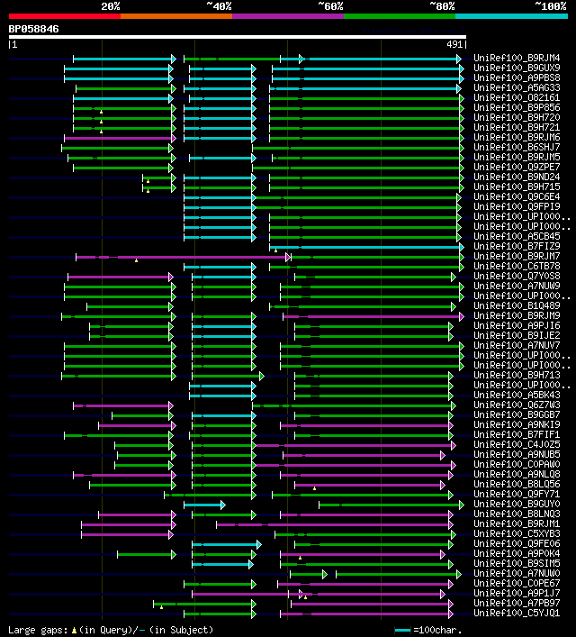Click the UniRef100_Q9FY71 hit label
Viewport: 576px width, 637px height.
pos(517,494)
